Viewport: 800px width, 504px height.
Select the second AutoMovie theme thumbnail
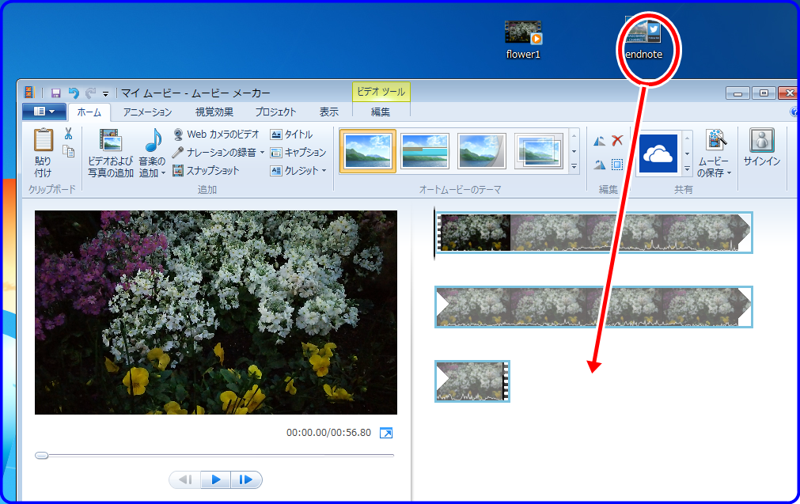click(424, 151)
